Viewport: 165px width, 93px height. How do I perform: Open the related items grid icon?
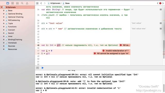coord(37,3)
